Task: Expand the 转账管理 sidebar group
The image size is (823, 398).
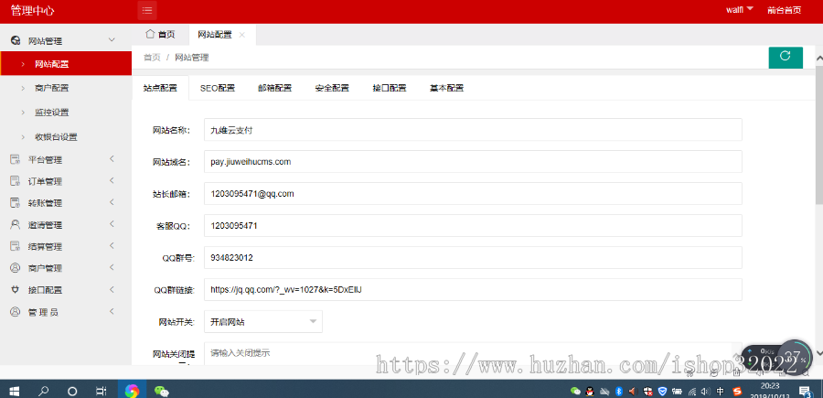Action: [x=112, y=202]
